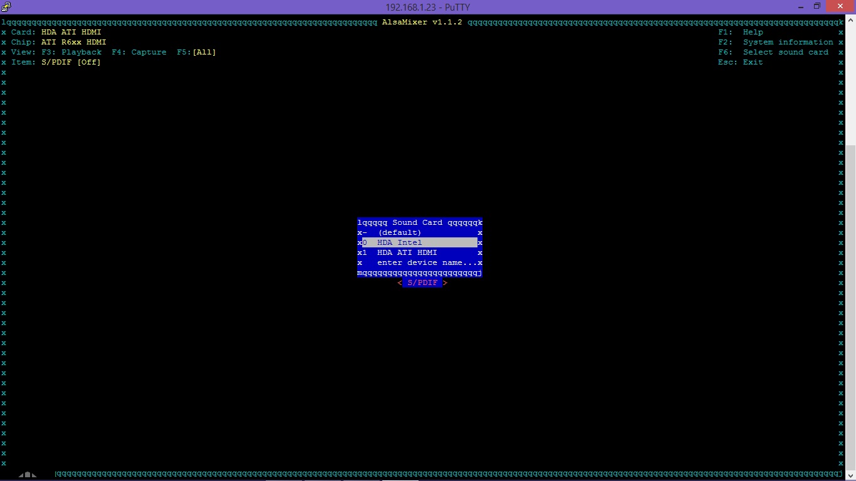Click the PuTTY vertical scrollbar
The image size is (856, 481).
(851, 247)
